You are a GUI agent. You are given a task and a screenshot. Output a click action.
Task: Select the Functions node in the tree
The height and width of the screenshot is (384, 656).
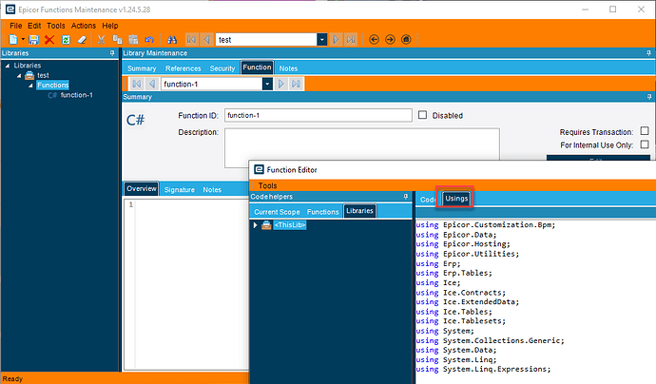[x=52, y=85]
